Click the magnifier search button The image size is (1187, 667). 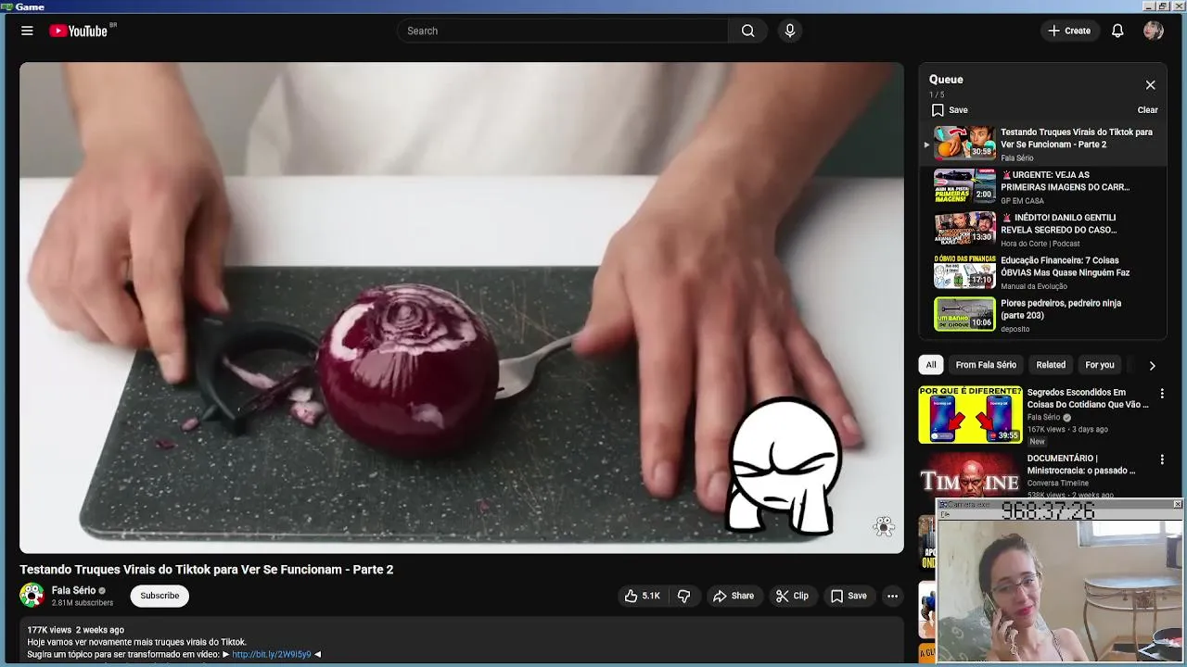747,31
